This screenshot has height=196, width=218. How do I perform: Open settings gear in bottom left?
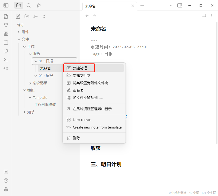point(6,189)
